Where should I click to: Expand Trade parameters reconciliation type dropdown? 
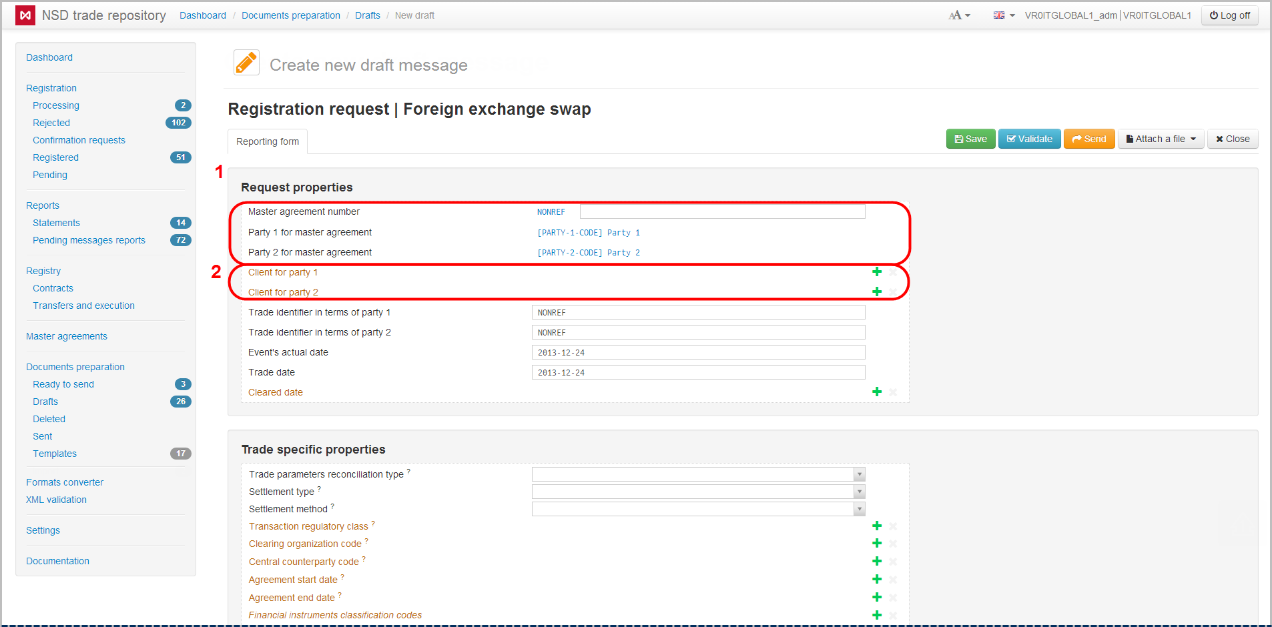pyautogui.click(x=859, y=474)
